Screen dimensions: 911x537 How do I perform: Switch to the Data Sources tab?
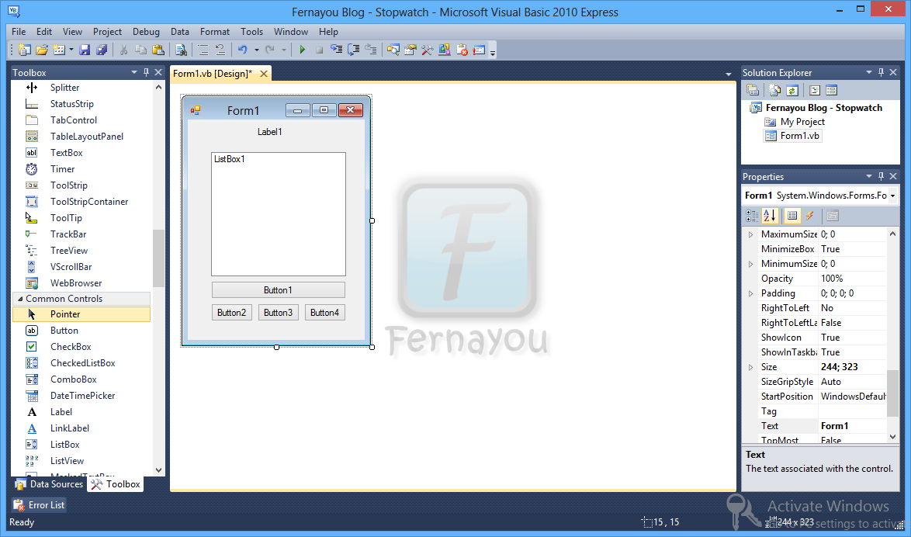pos(48,483)
